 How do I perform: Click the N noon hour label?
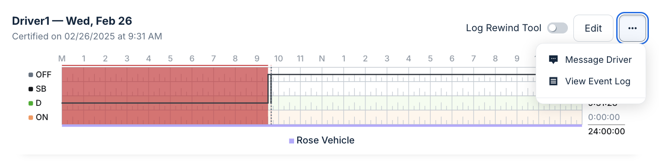point(322,59)
